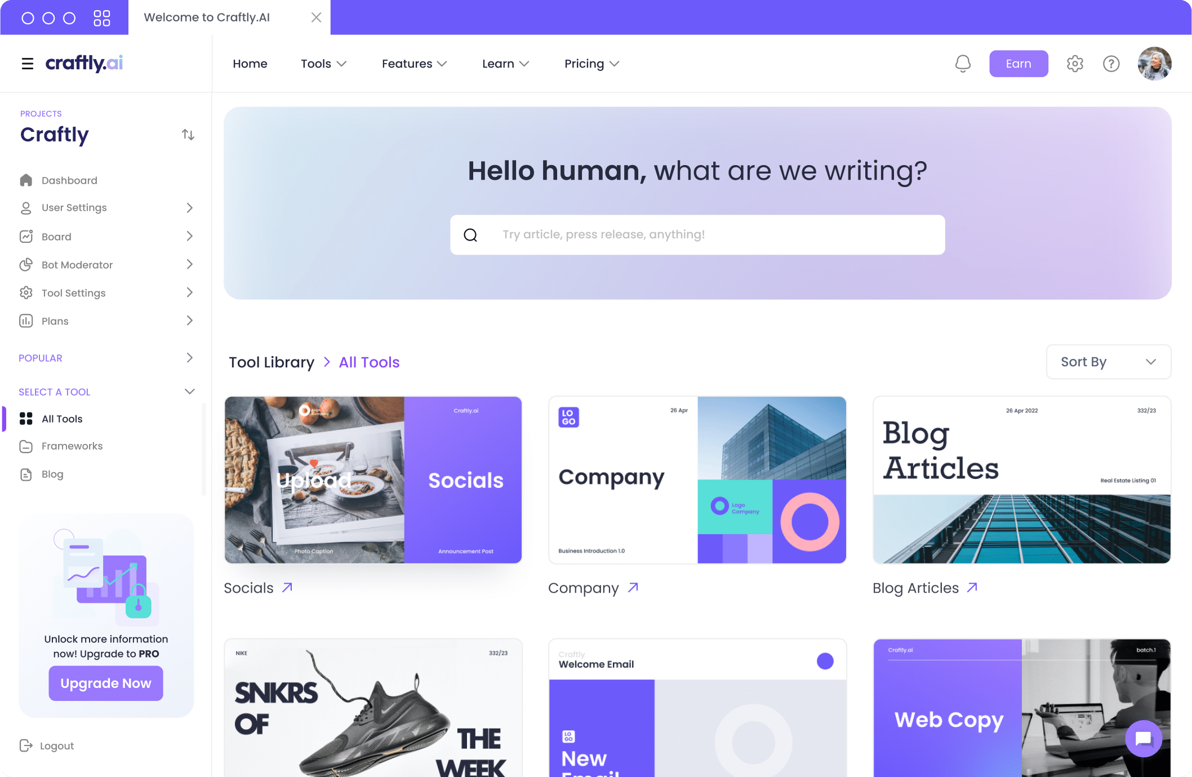The image size is (1192, 777).
Task: Click the notification bell icon
Action: pyautogui.click(x=963, y=64)
